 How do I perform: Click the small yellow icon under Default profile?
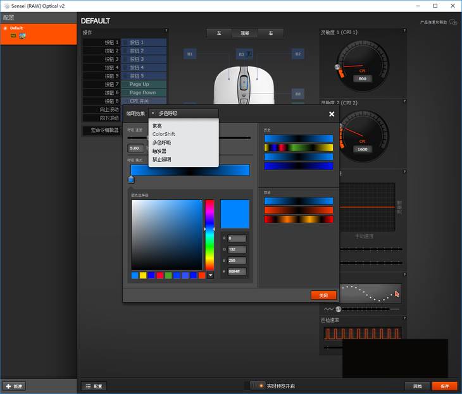(13, 35)
